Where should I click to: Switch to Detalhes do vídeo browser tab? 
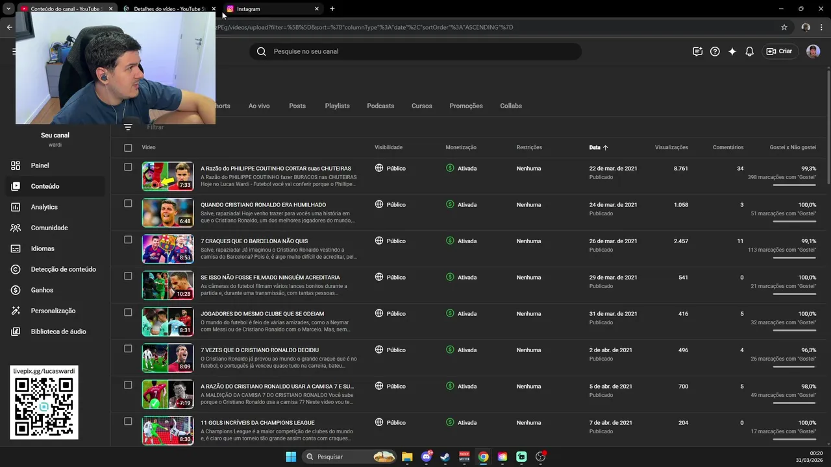(x=170, y=9)
